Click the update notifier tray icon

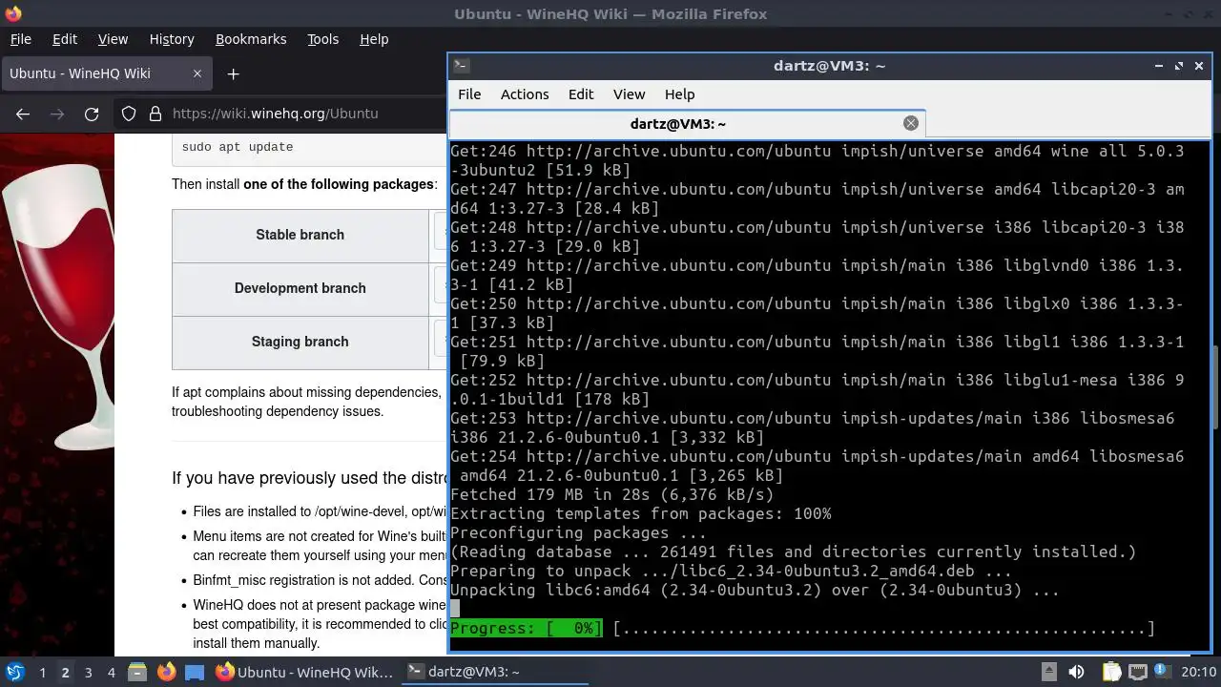pyautogui.click(x=1163, y=672)
